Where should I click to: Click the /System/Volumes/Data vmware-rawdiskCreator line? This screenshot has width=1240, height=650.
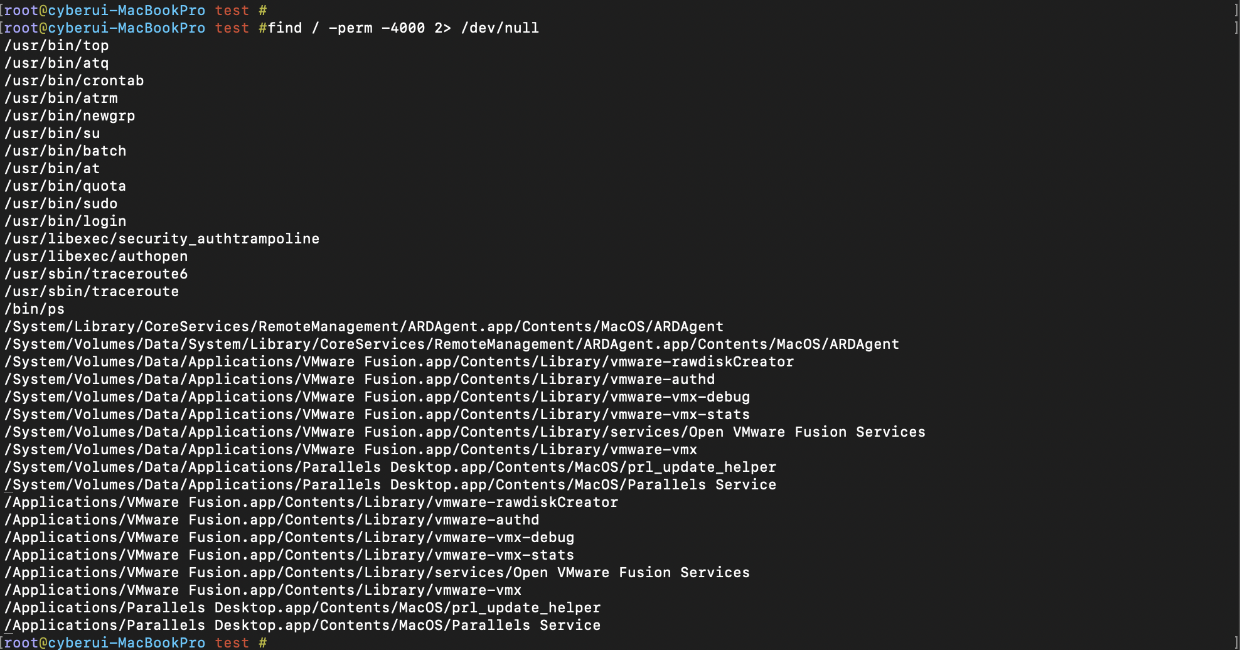[x=399, y=362]
